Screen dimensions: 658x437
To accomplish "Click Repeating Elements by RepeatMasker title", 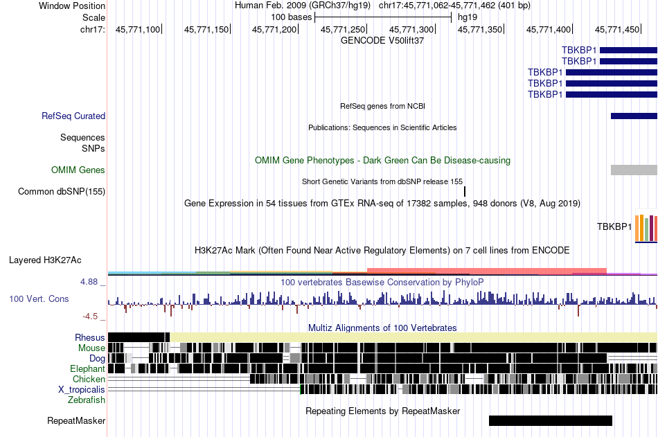I will [x=382, y=411].
